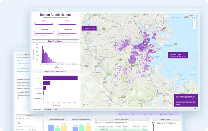Click the Guests slider right handle

tap(77, 25)
